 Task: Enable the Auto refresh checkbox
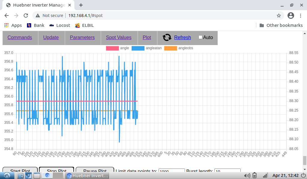(200, 37)
